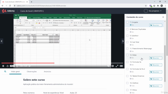Open Recursos dropdown for 7. Congelar
The image size is (168, 94).
click(156, 25)
